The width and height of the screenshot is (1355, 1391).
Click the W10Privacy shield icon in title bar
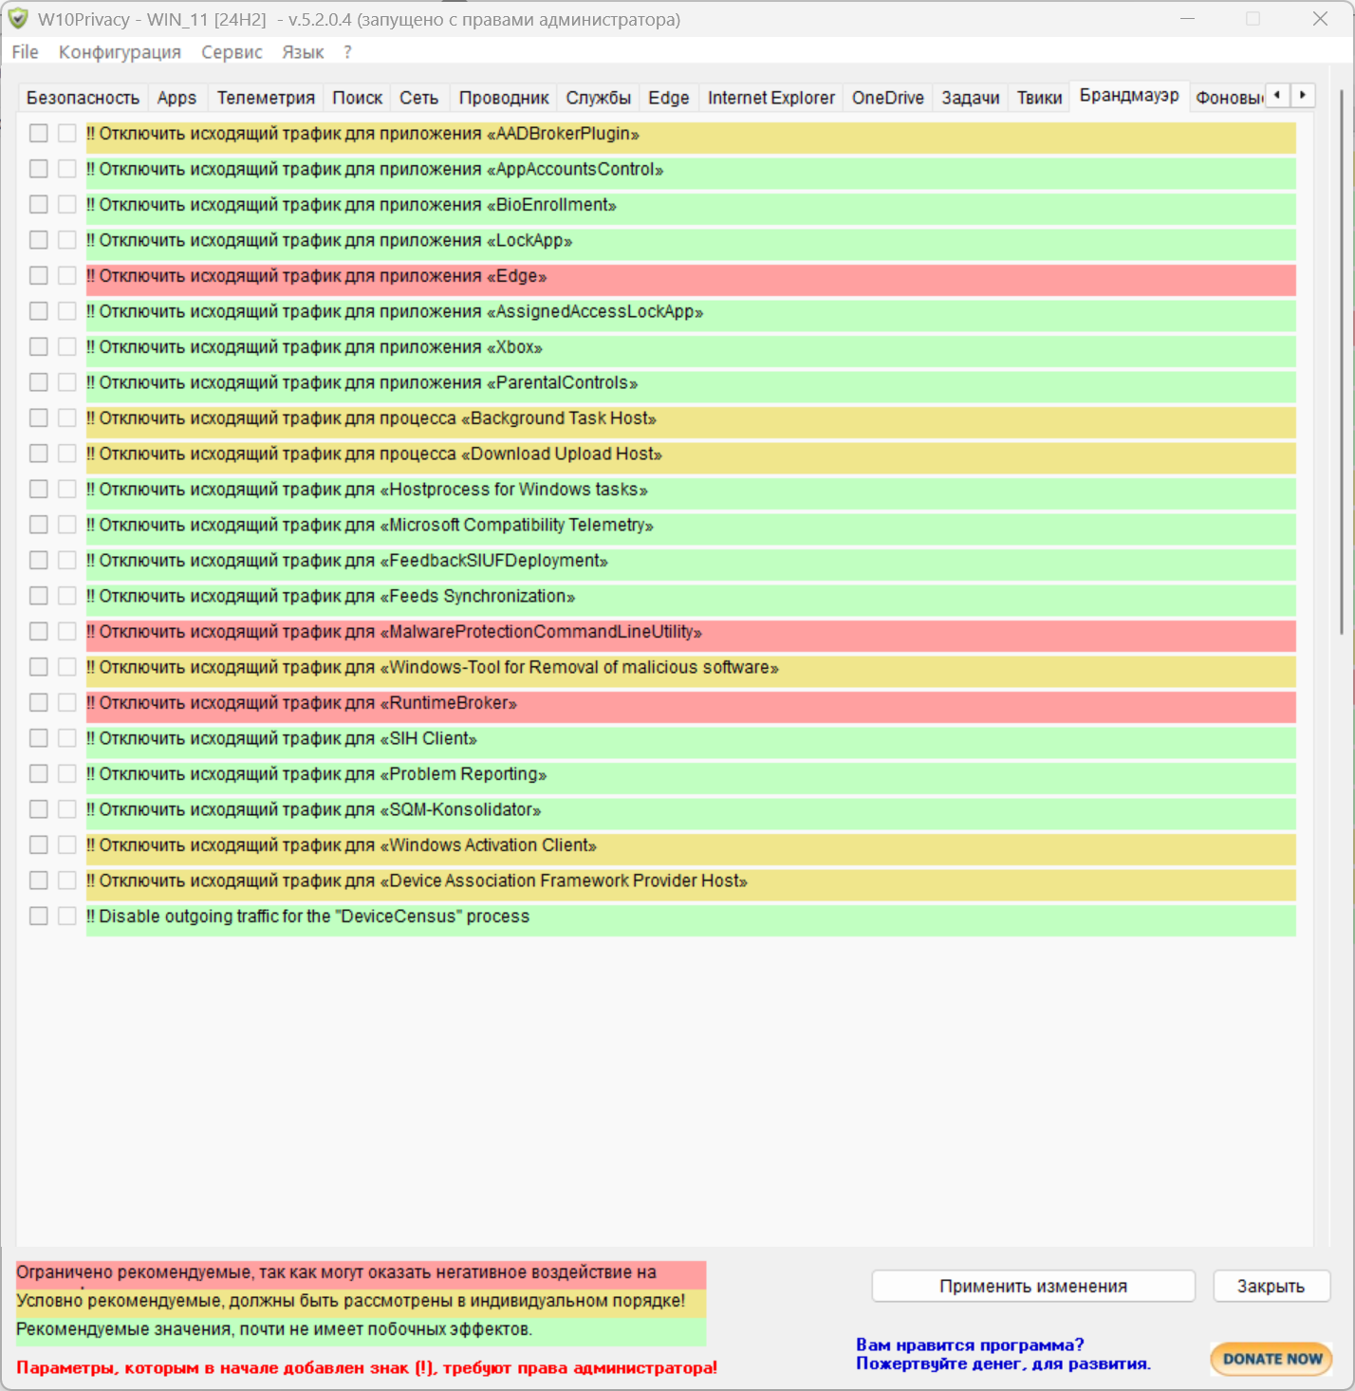(x=18, y=19)
